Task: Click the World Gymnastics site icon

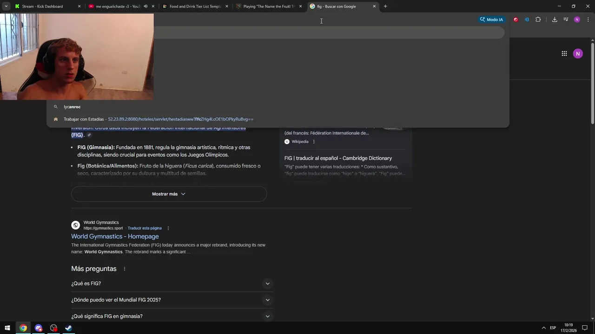Action: (75, 225)
